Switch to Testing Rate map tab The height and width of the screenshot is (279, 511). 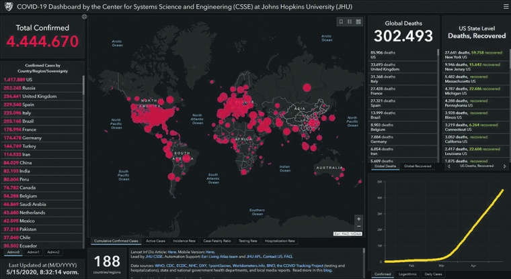point(247,241)
